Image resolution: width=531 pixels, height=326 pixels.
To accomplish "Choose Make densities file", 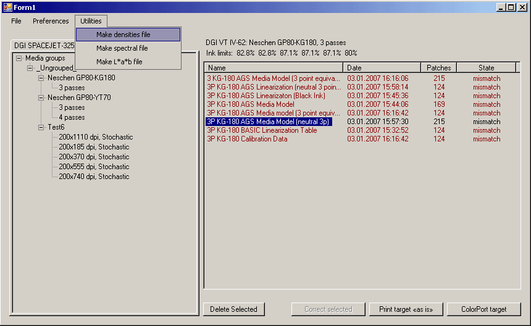I will [128, 35].
